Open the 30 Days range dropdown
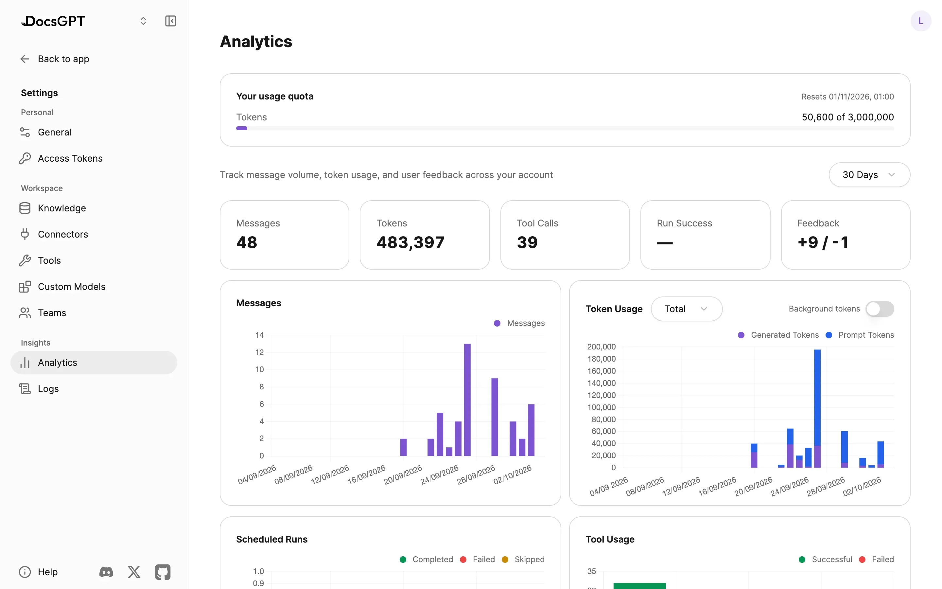This screenshot has height=589, width=942. 869,174
